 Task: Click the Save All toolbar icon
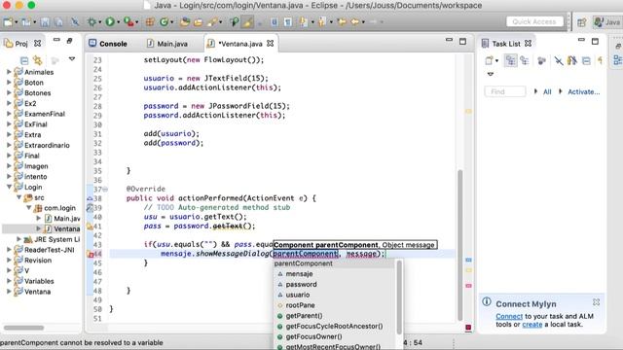tap(58, 22)
